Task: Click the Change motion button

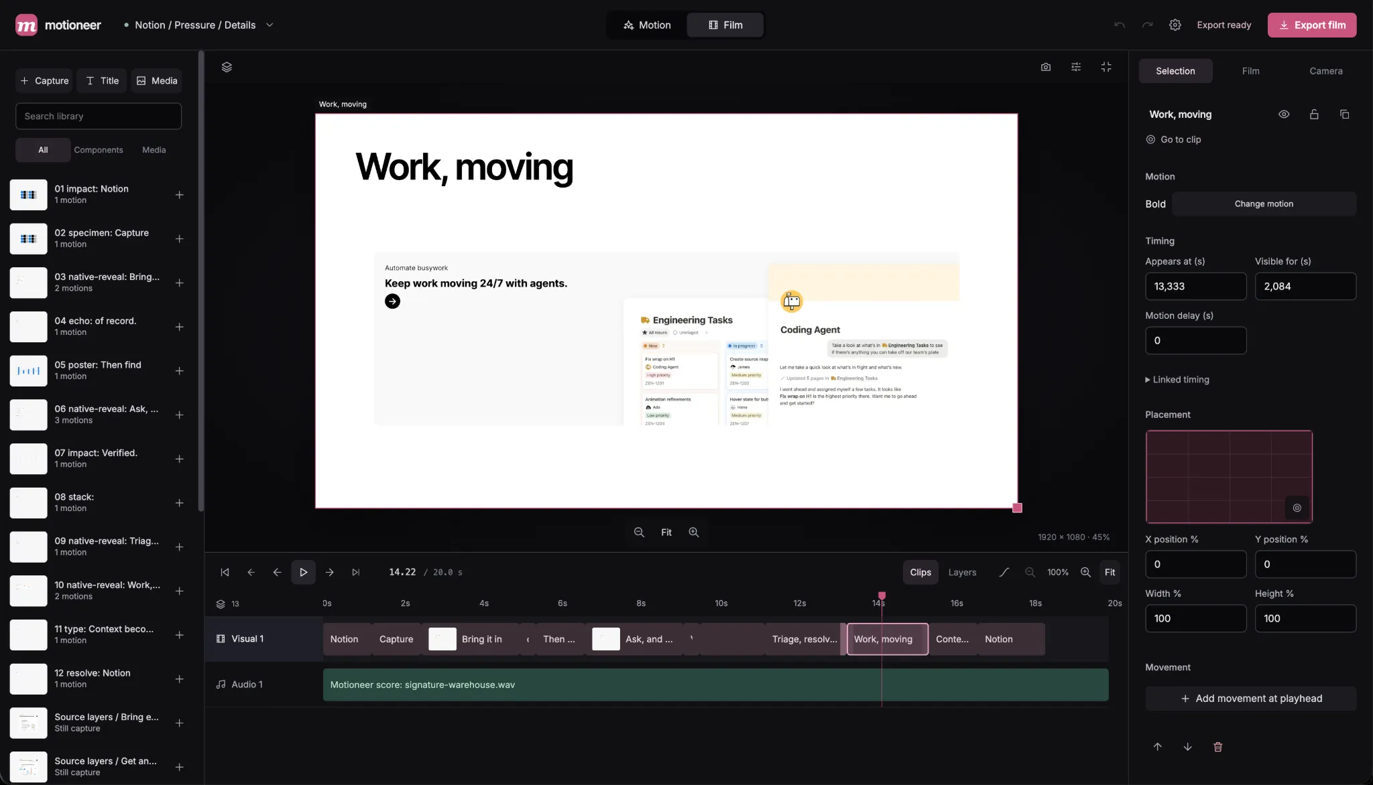Action: pyautogui.click(x=1264, y=204)
